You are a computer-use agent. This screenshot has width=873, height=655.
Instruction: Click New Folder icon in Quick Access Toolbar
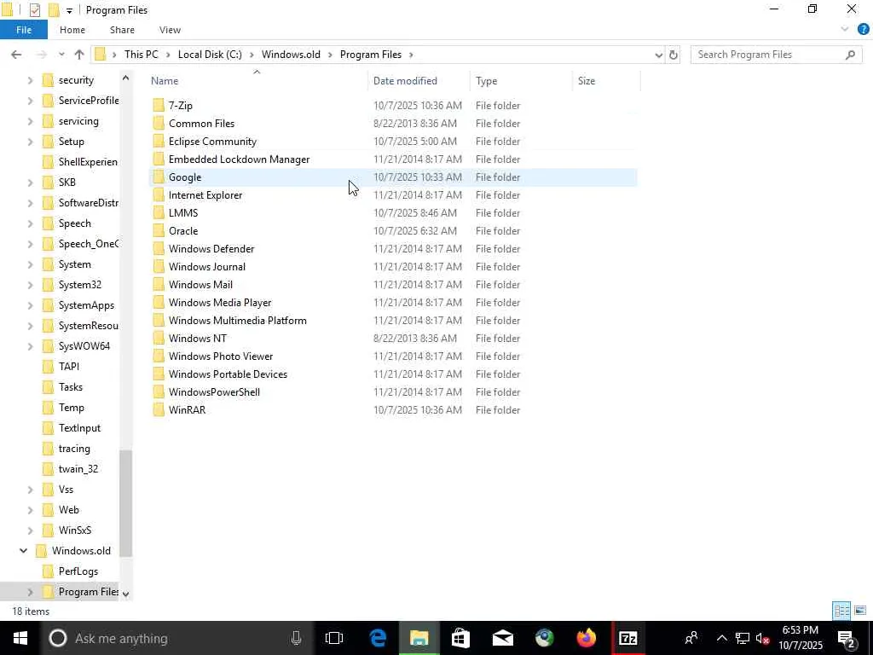(54, 10)
